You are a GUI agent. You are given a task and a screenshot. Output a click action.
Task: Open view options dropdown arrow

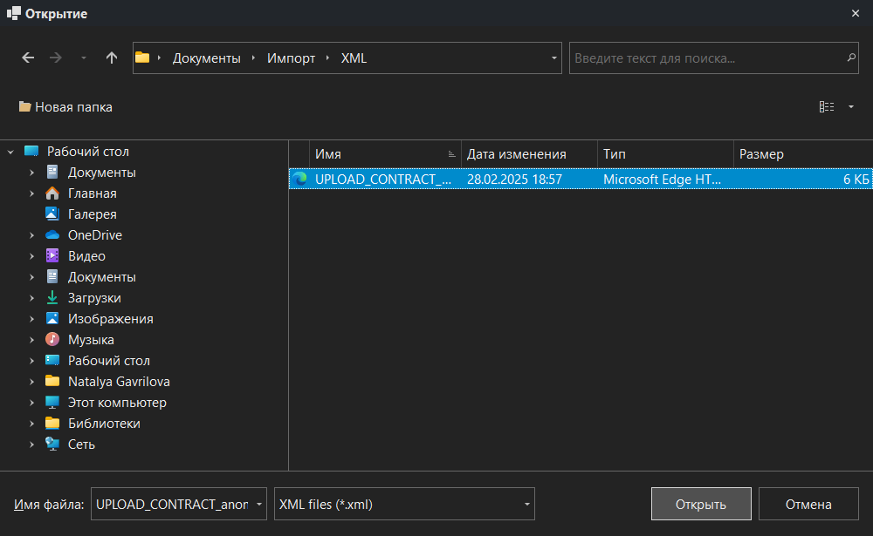pos(851,107)
